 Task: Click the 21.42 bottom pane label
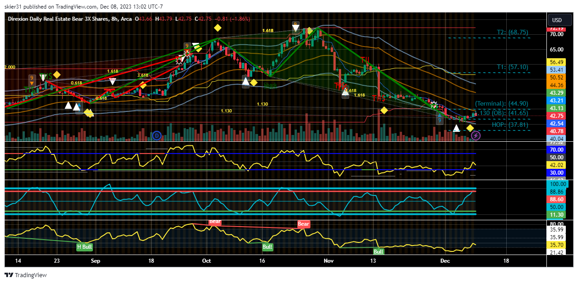point(557,252)
